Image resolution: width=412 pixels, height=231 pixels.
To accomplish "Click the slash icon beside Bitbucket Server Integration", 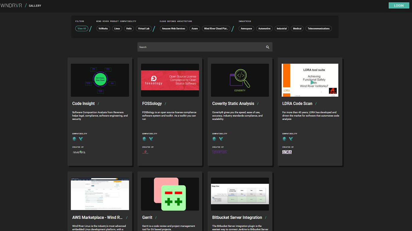I will coord(265,217).
